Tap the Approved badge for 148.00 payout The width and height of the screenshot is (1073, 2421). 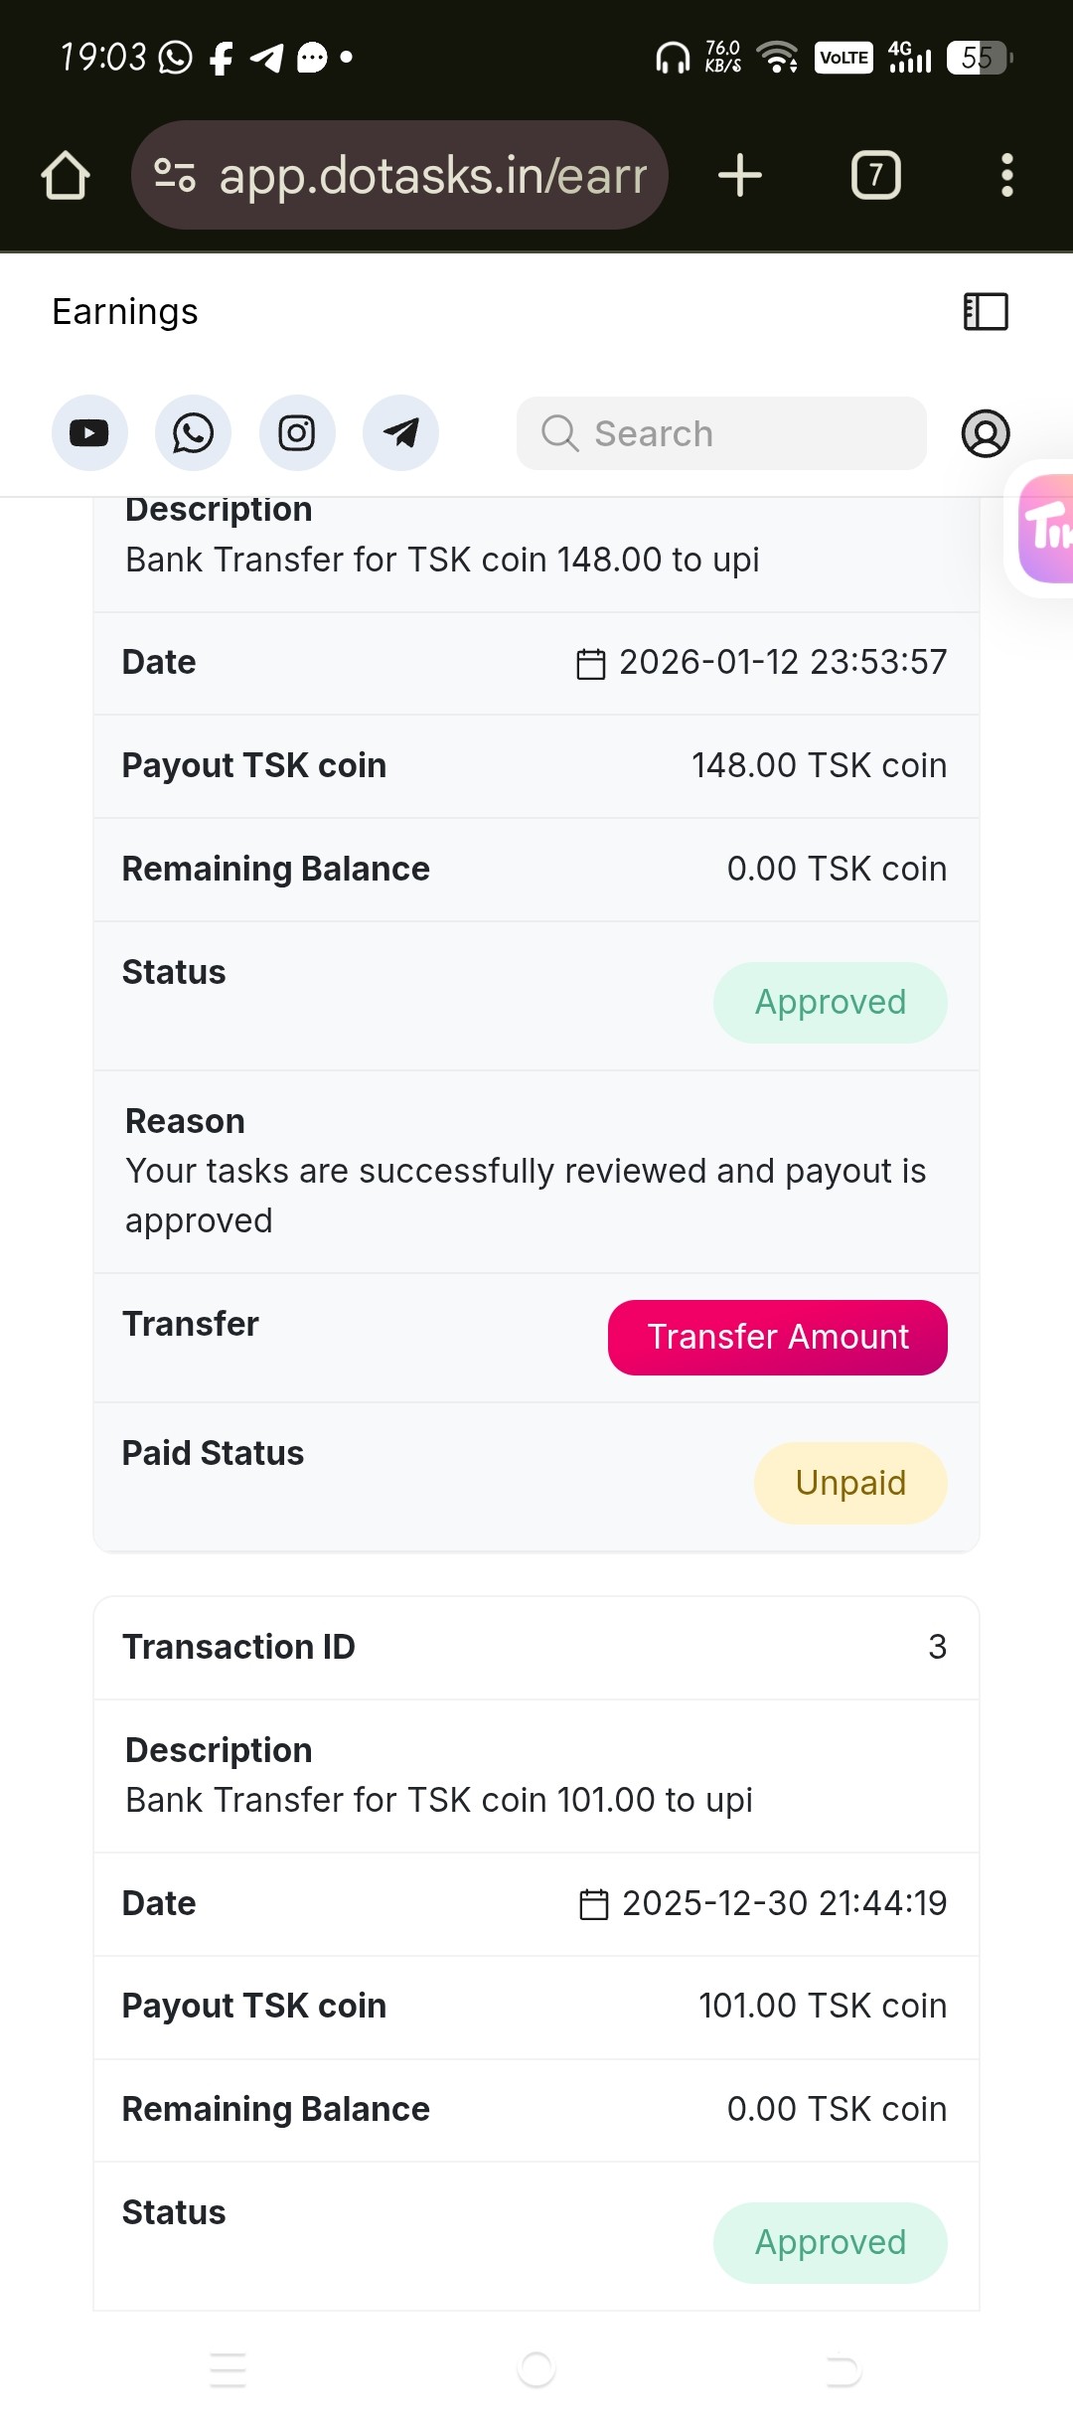831,1002
